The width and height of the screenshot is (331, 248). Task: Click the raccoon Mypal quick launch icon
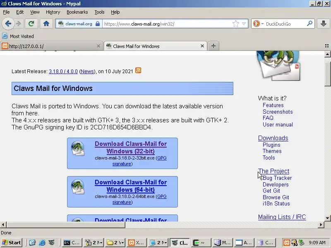point(51,243)
